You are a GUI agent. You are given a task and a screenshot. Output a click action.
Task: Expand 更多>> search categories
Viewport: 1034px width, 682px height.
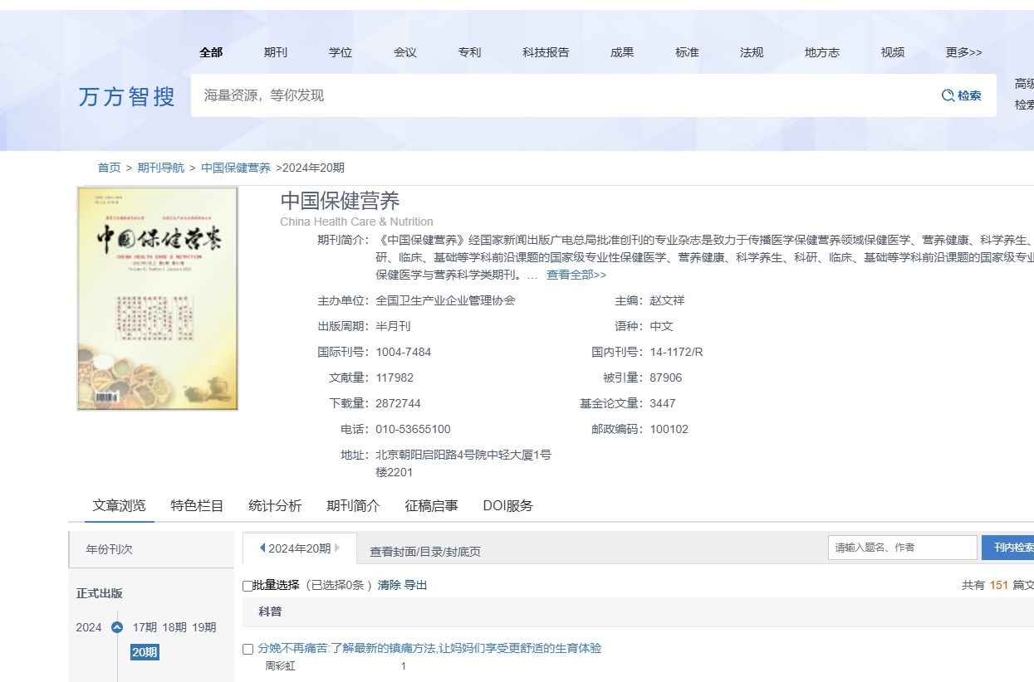pos(963,52)
